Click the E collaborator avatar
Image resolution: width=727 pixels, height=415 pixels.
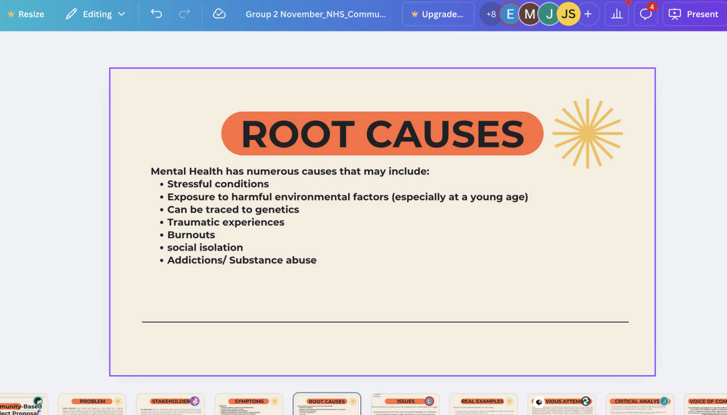click(510, 14)
